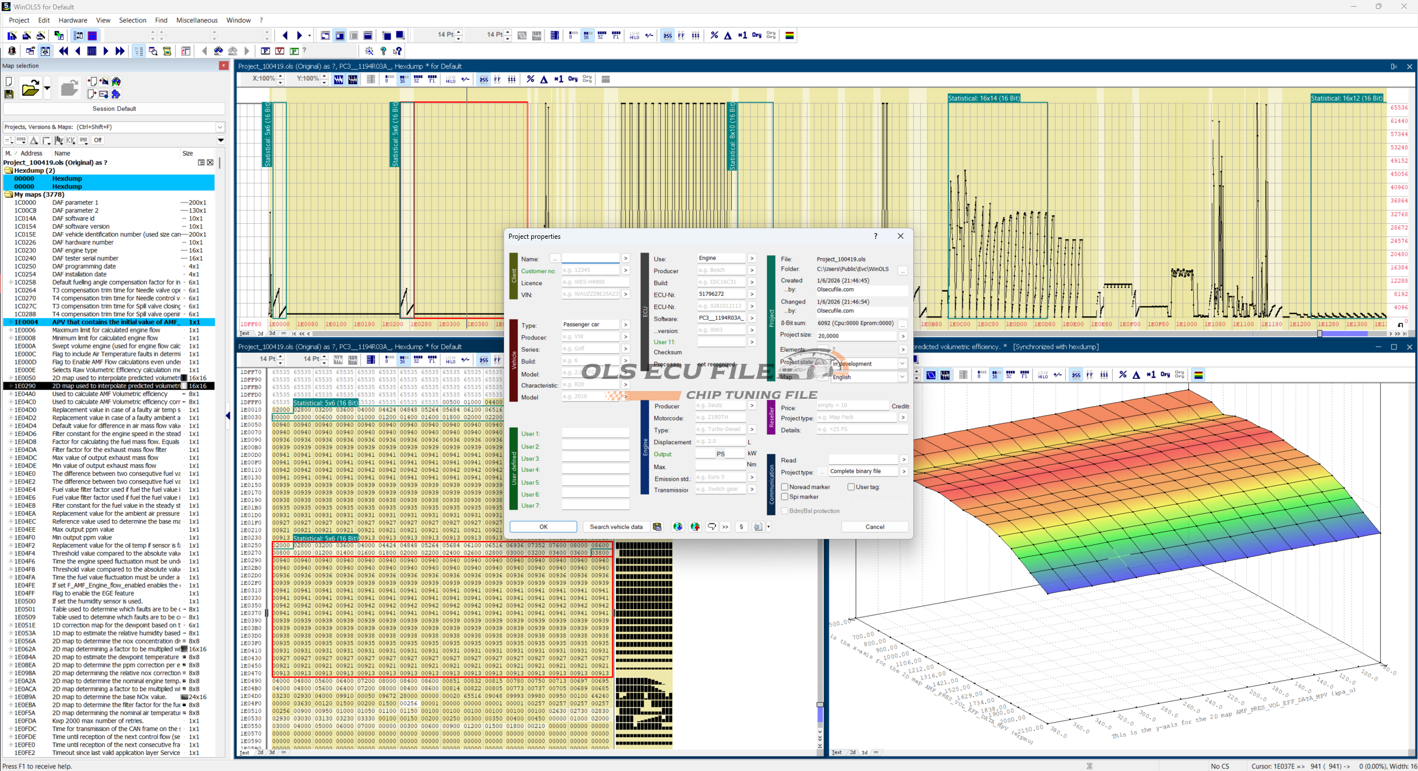Click the percent difference display icon
The image size is (1418, 771).
pos(714,35)
